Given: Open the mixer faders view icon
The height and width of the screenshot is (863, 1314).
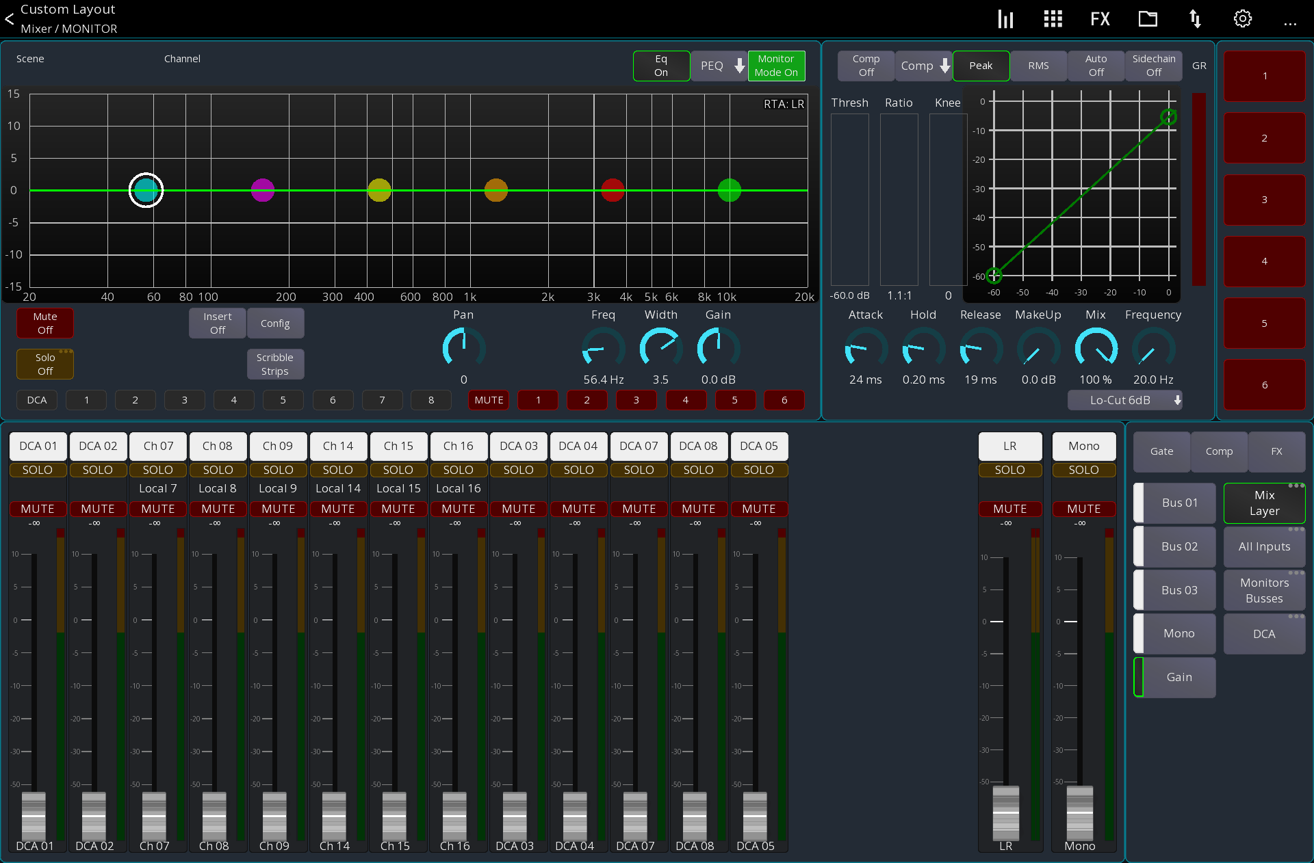Looking at the screenshot, I should [1005, 19].
